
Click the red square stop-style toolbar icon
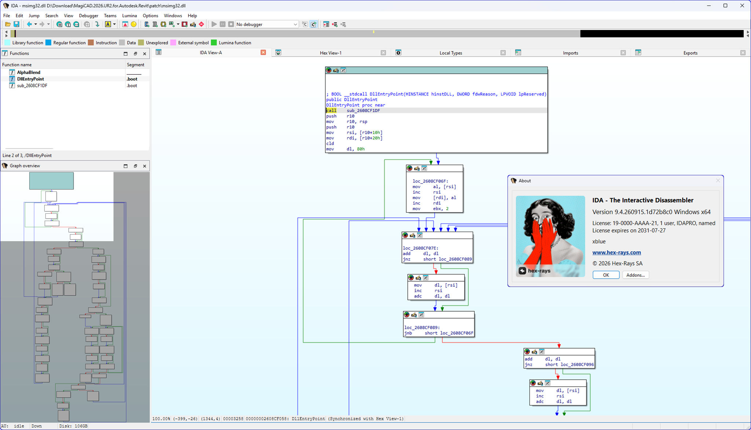(x=184, y=24)
